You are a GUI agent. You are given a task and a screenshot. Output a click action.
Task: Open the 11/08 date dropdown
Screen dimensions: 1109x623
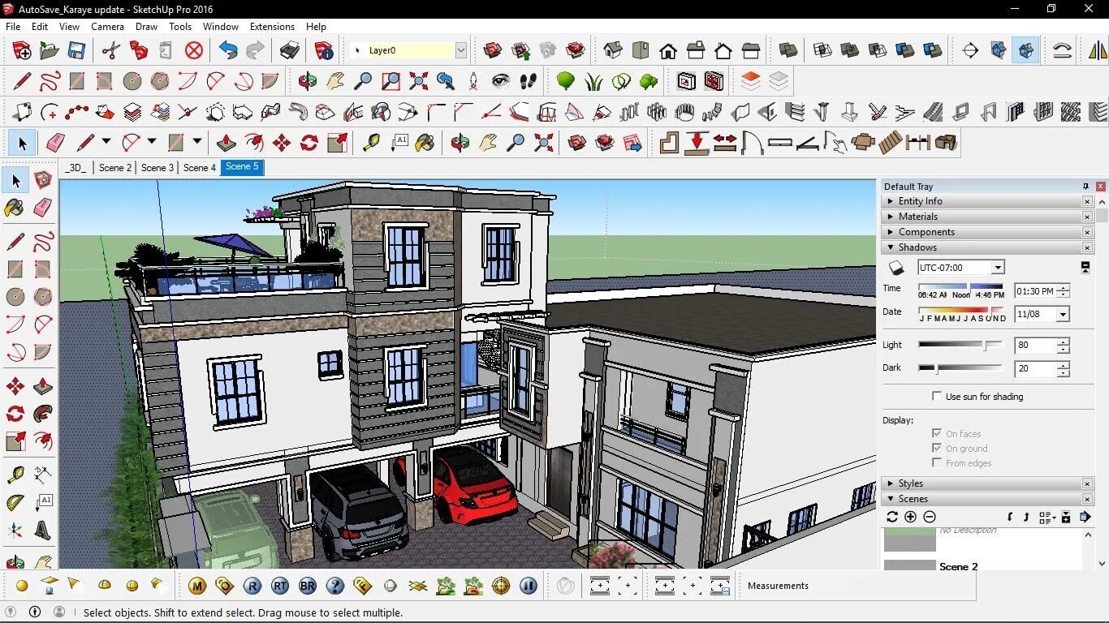pyautogui.click(x=1063, y=314)
